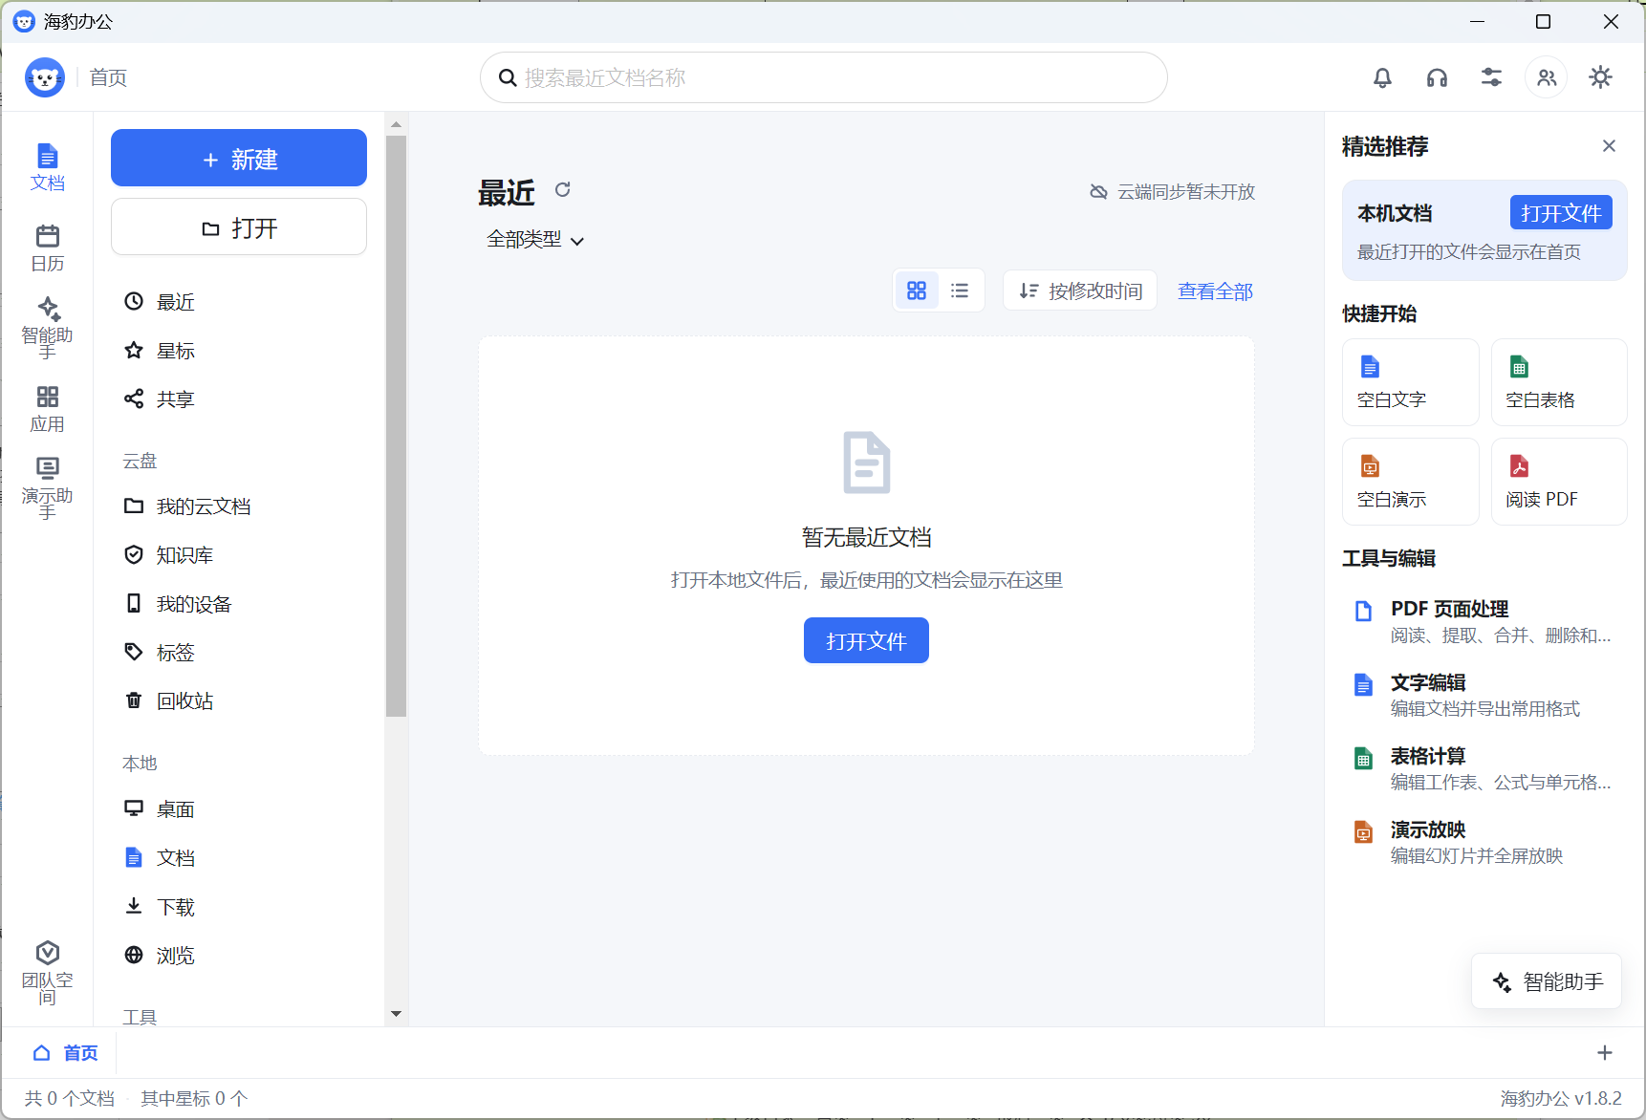Refresh the 最近 document list
1646x1120 pixels.
tap(563, 189)
